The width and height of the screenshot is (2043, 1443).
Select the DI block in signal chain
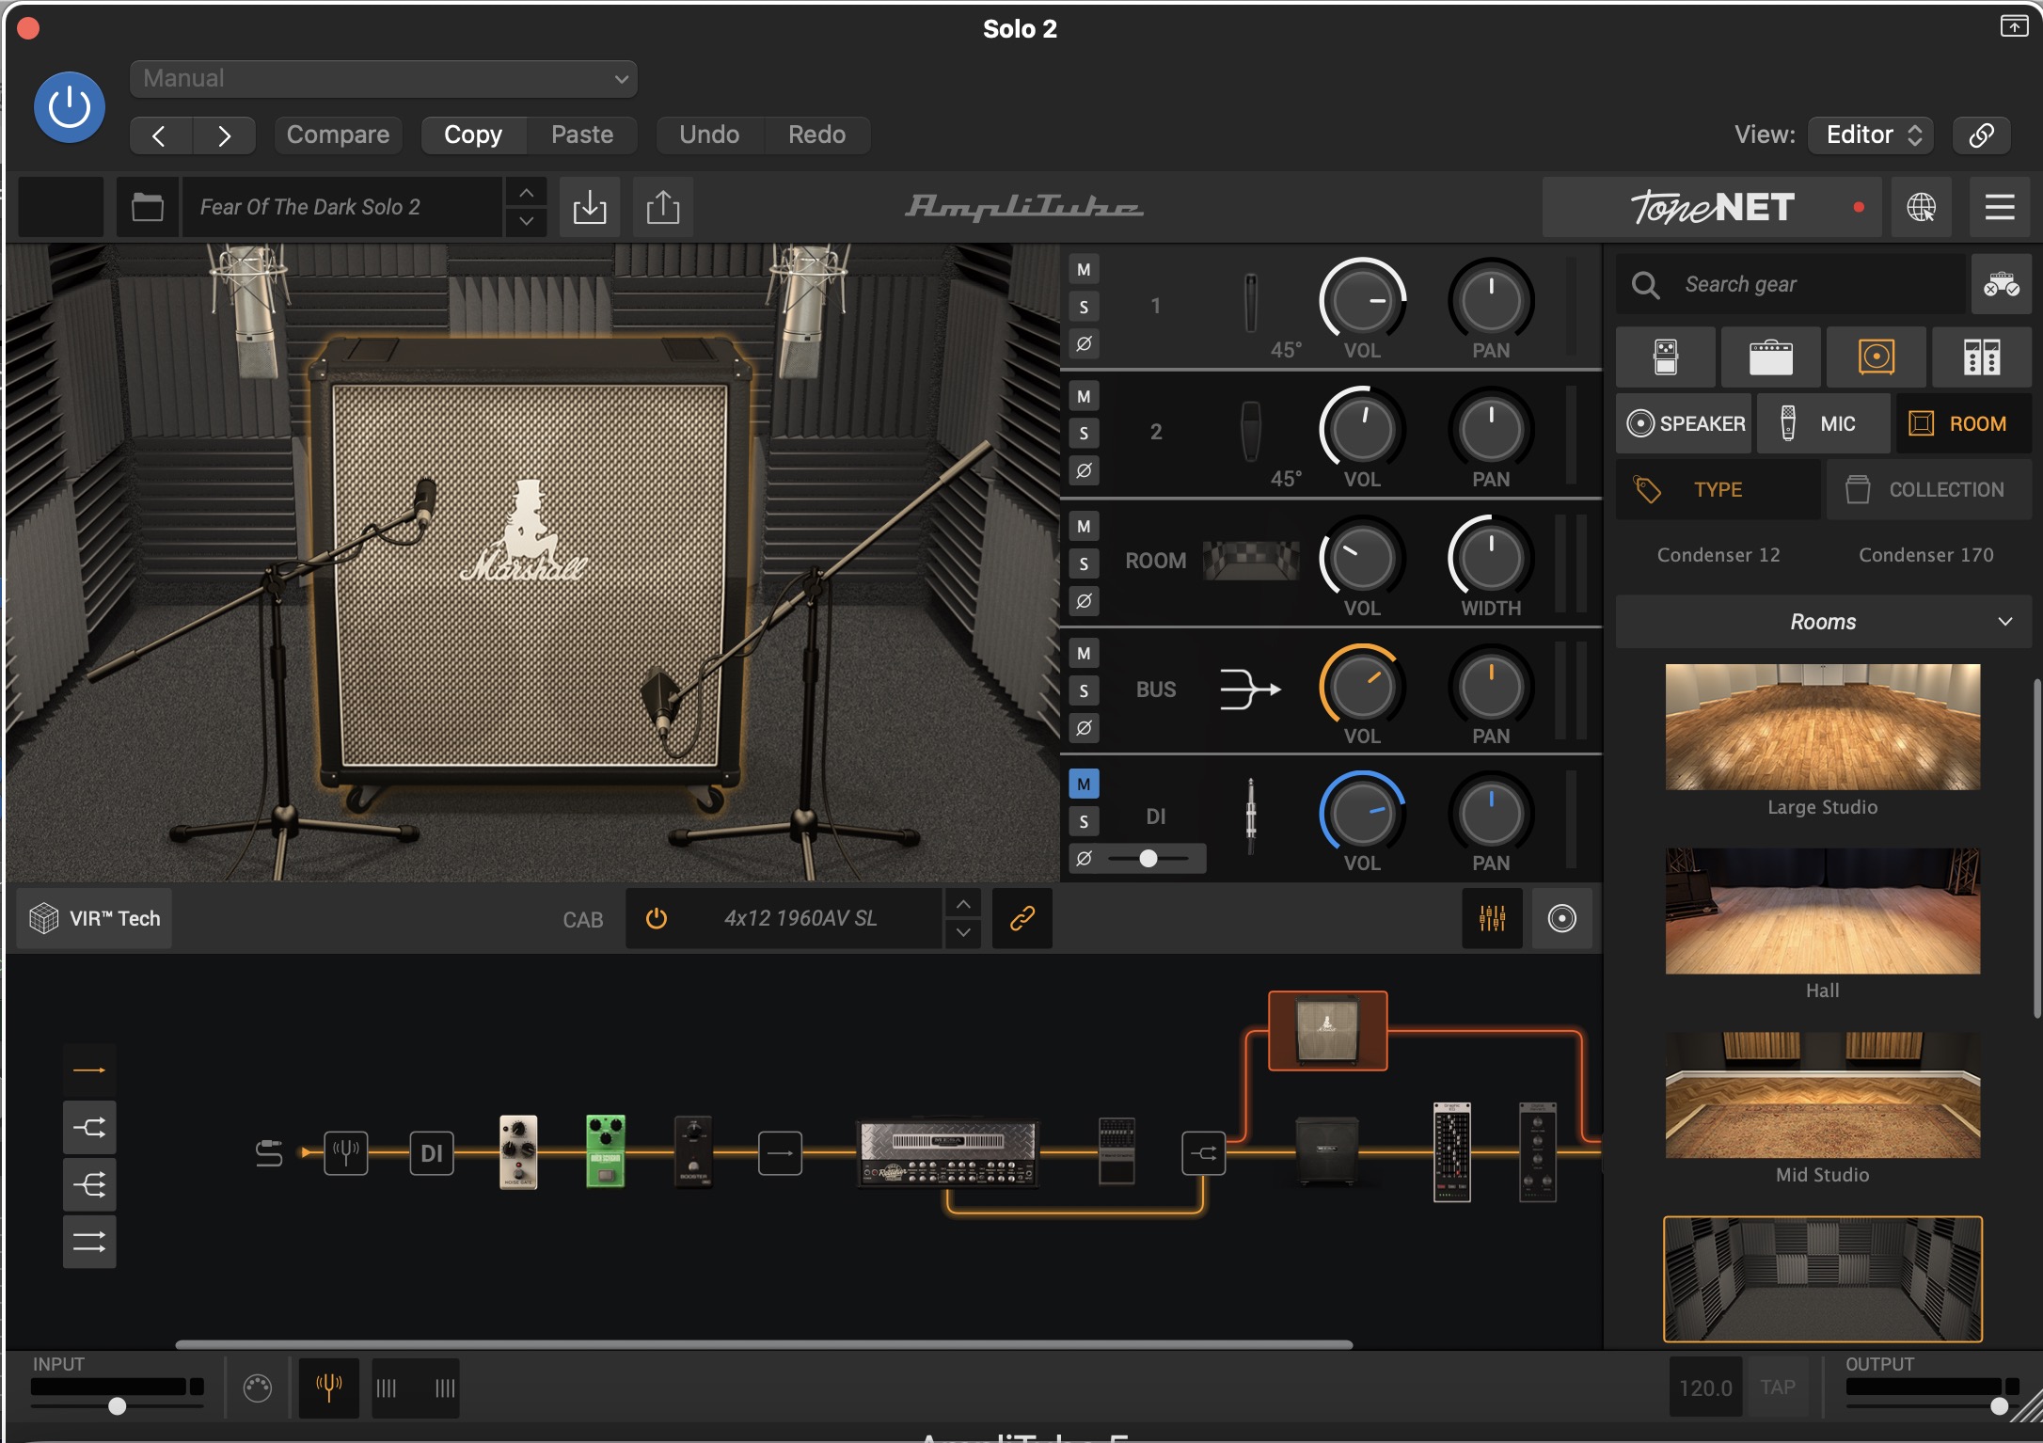[432, 1153]
